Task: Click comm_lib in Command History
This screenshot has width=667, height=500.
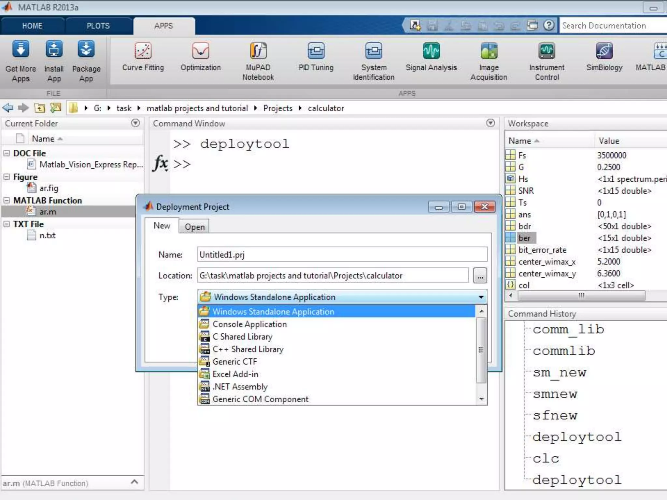Action: tap(568, 329)
